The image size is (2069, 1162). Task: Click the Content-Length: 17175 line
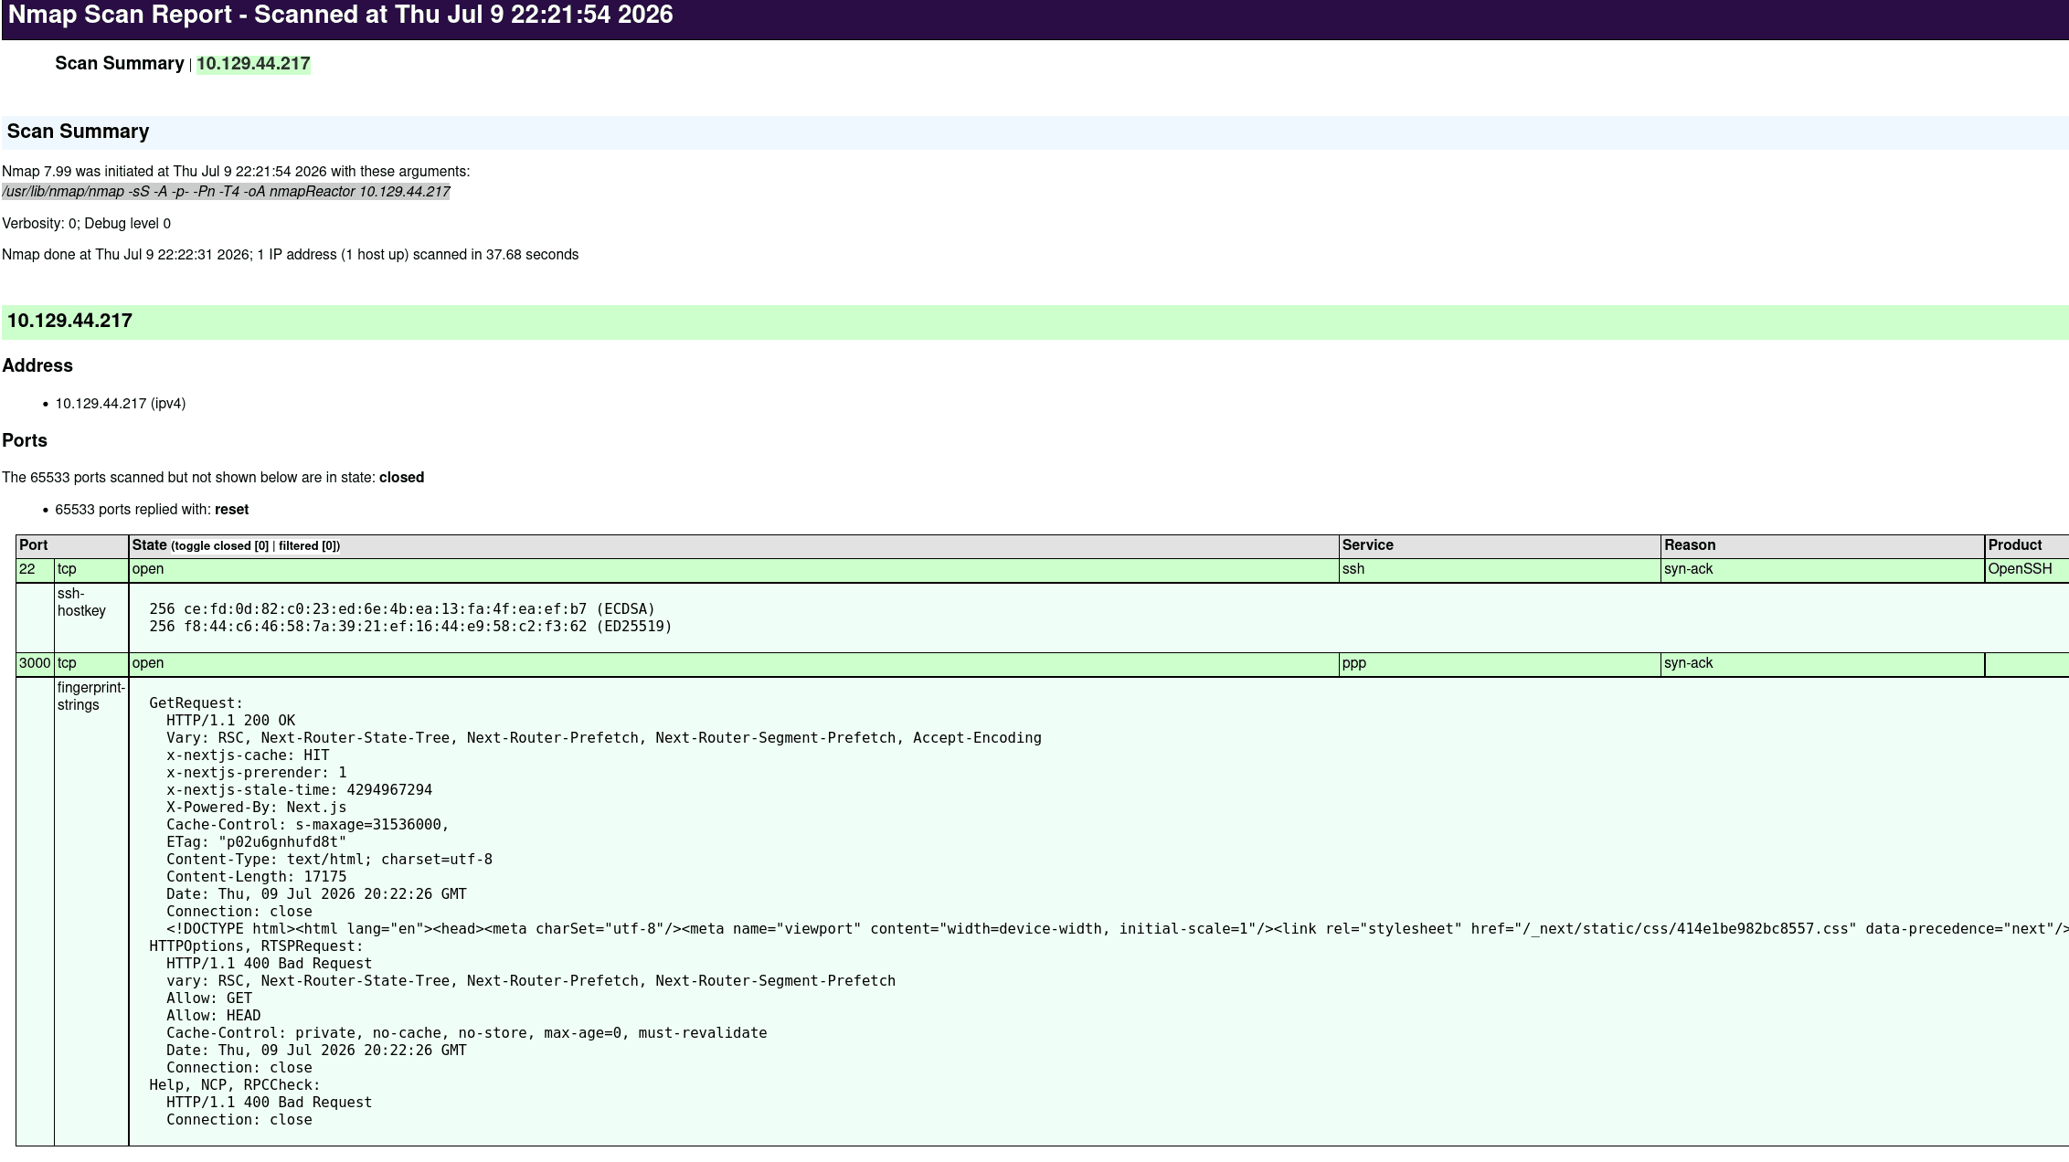(x=256, y=877)
